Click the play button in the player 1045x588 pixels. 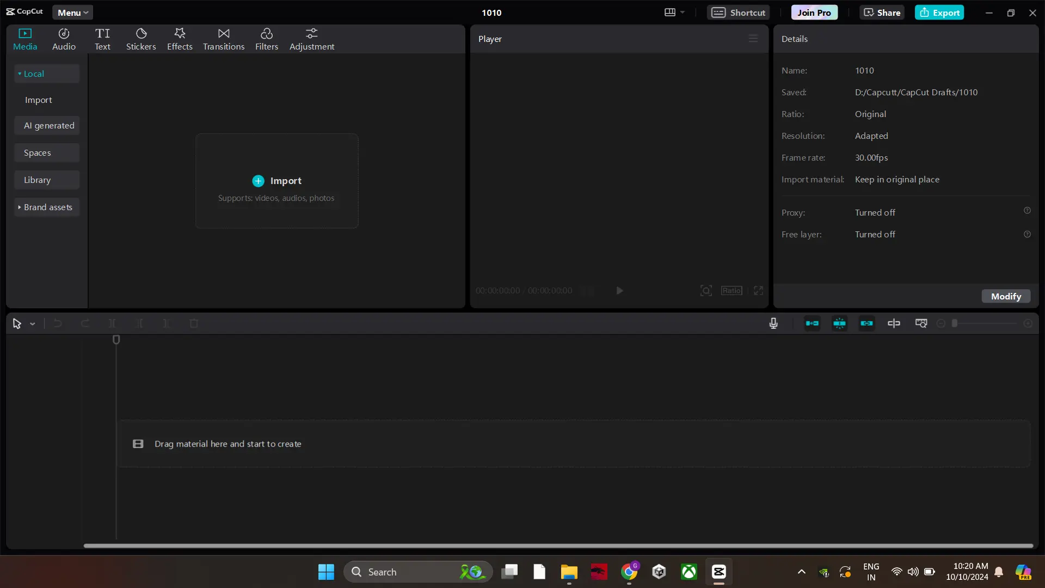click(x=619, y=290)
